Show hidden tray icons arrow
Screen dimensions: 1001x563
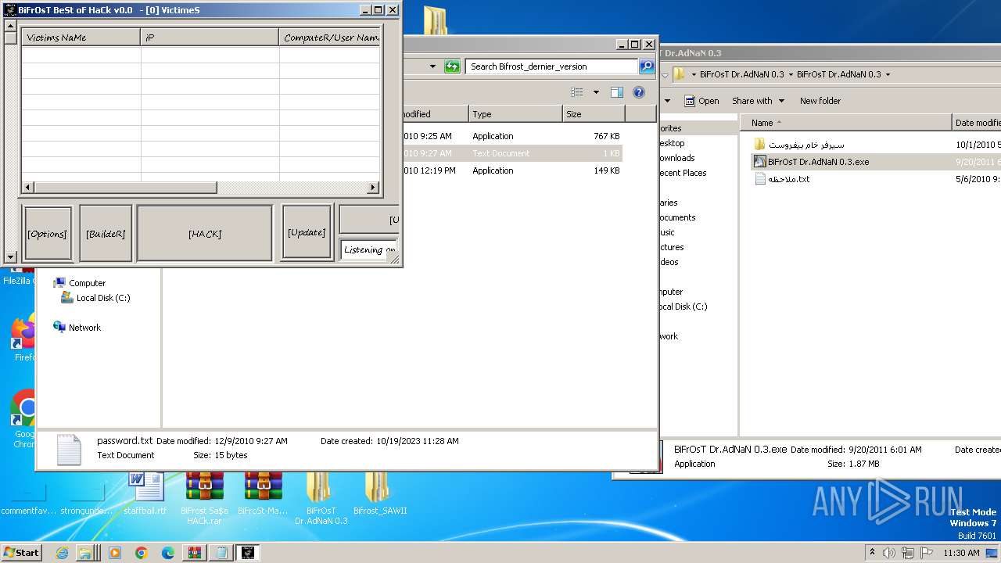point(872,552)
